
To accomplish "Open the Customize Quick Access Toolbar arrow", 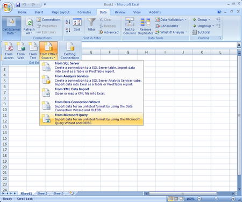I will [45, 4].
